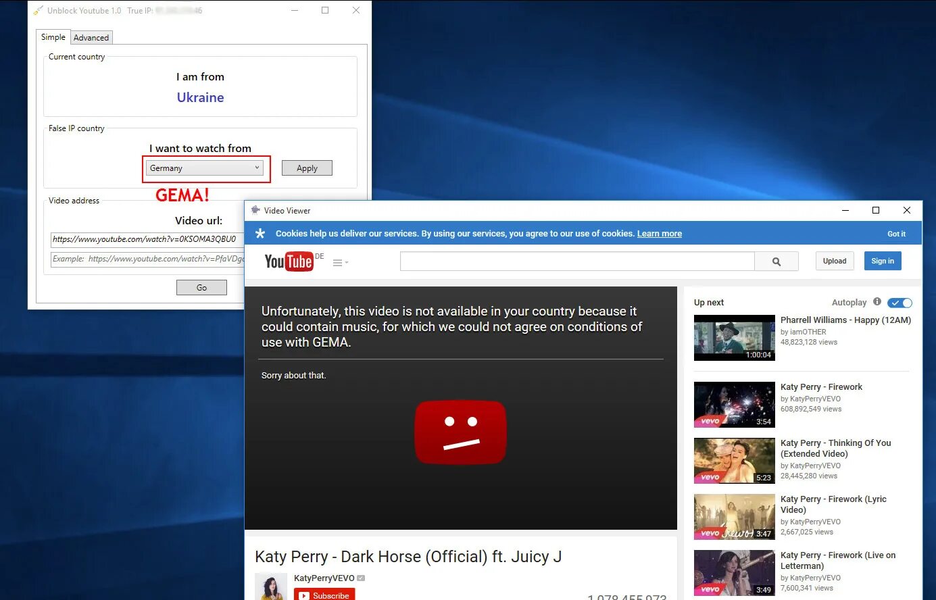Click the Go button
936x600 pixels.
pyautogui.click(x=201, y=288)
